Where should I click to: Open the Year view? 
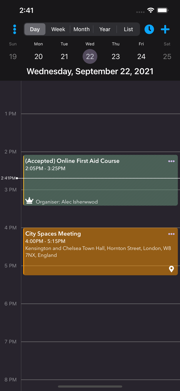pos(105,29)
